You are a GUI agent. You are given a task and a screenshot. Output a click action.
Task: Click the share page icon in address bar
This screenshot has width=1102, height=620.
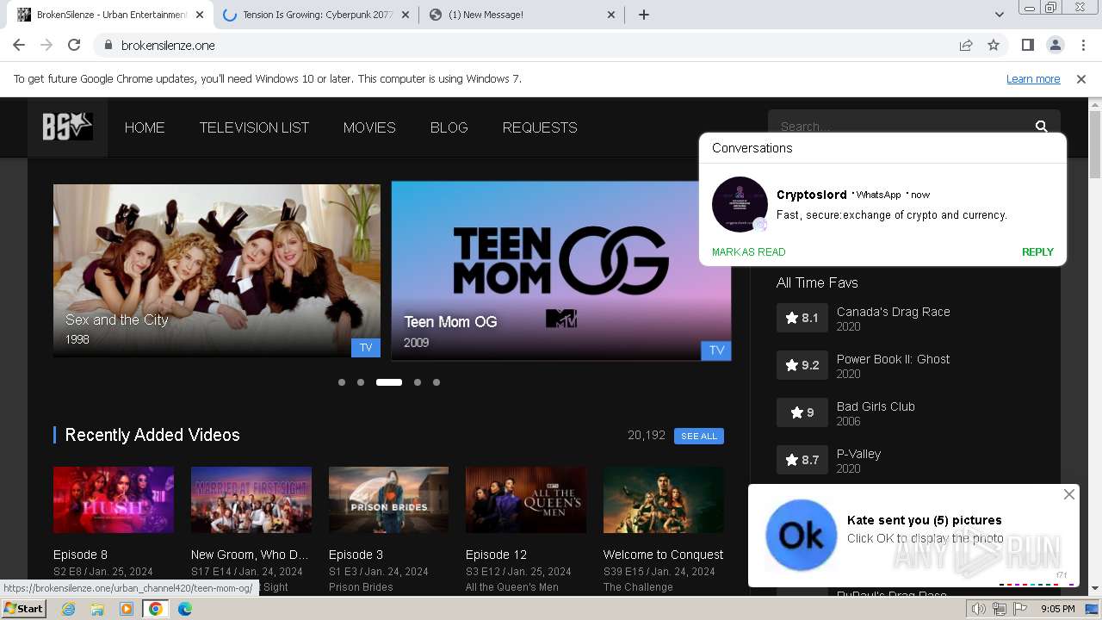[966, 45]
